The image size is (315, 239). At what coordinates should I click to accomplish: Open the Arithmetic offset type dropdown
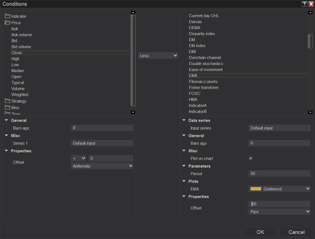(102, 166)
